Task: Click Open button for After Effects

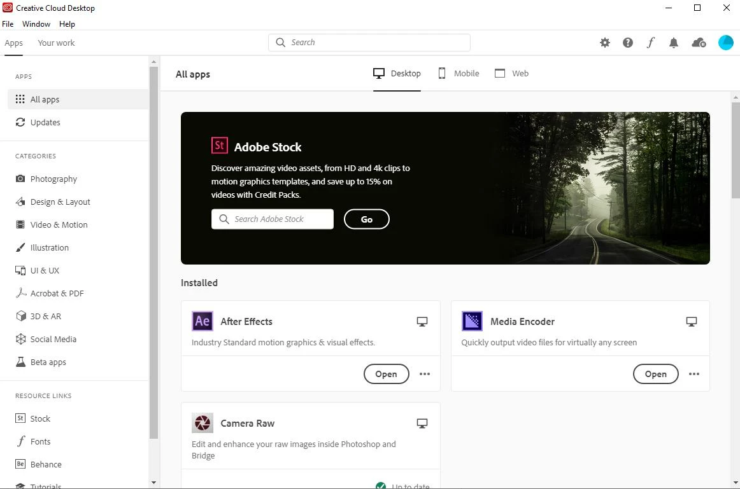Action: [386, 374]
